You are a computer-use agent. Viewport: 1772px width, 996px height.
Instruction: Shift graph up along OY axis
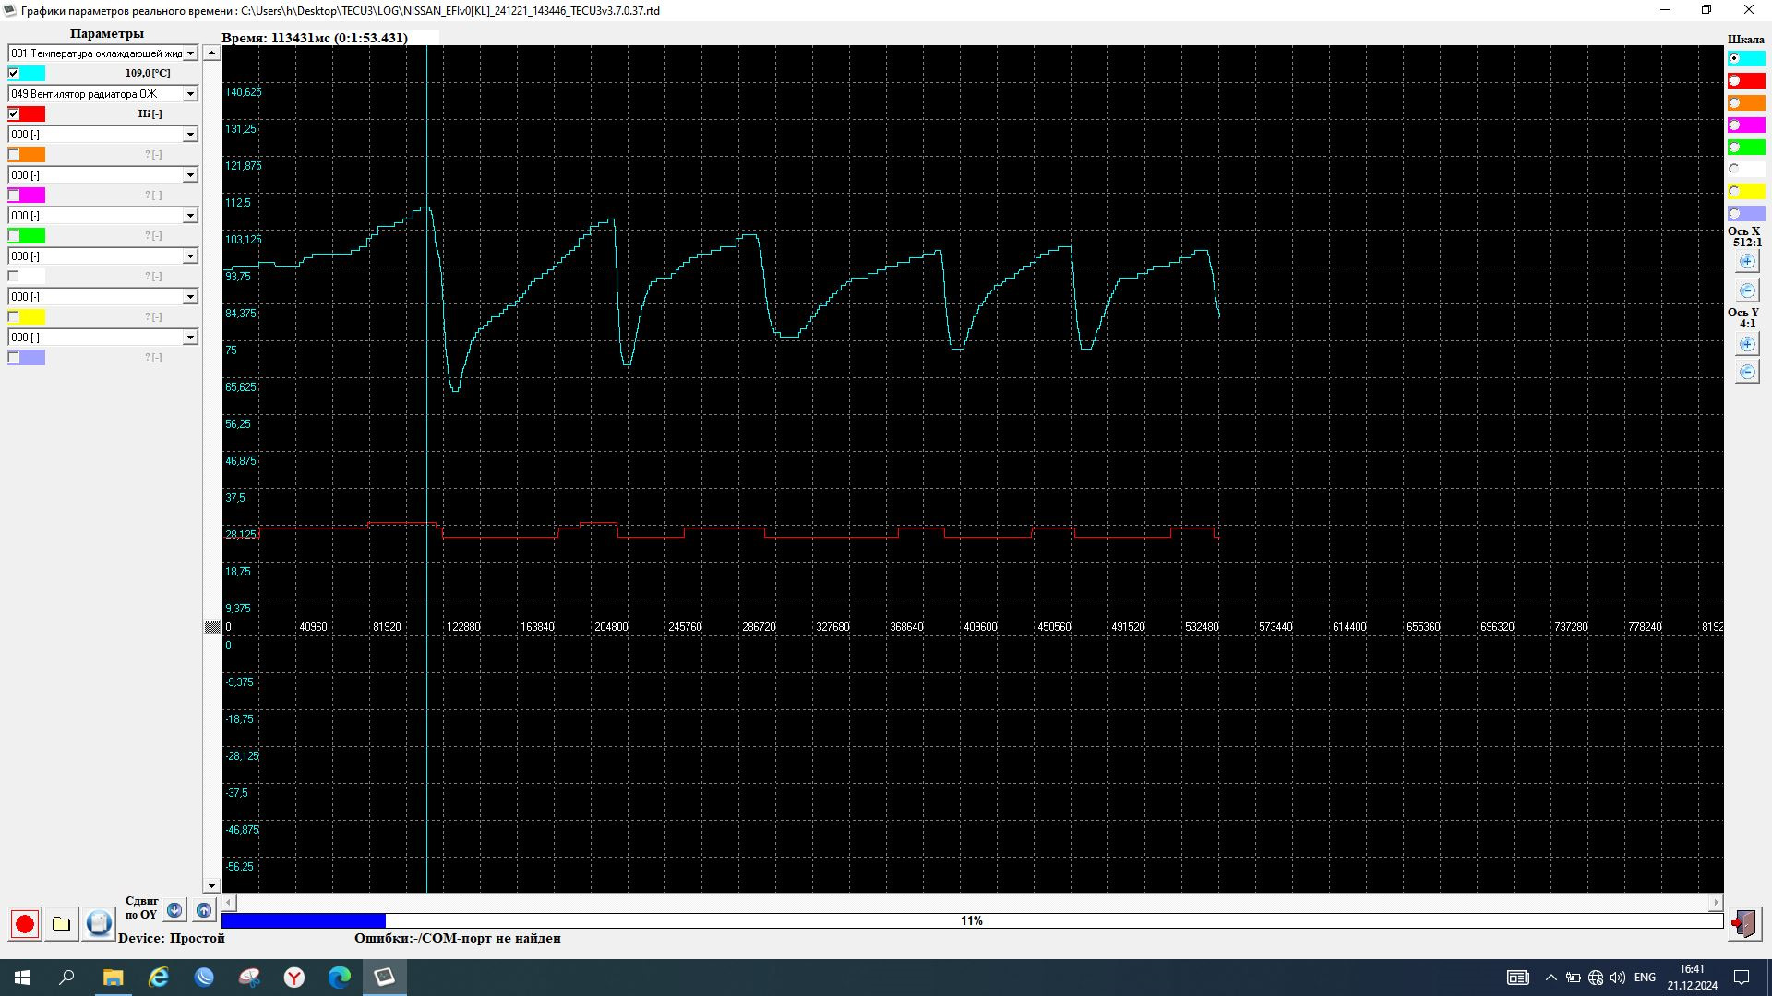204,910
